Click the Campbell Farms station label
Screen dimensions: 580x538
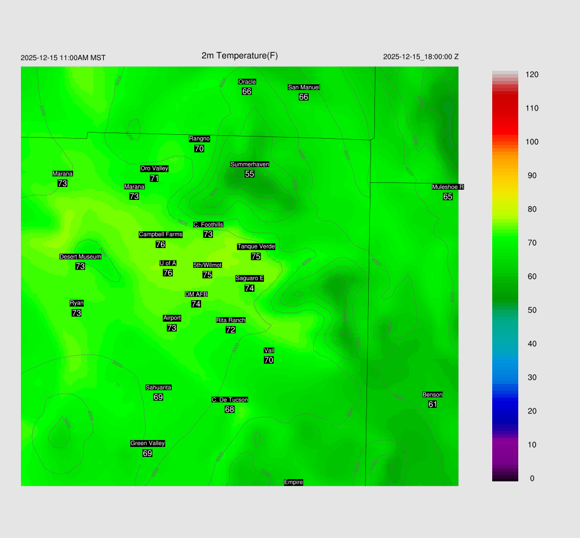(x=161, y=234)
